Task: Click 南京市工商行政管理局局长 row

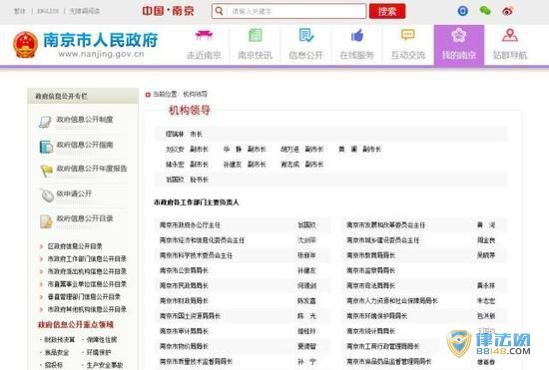Action: 423,346
